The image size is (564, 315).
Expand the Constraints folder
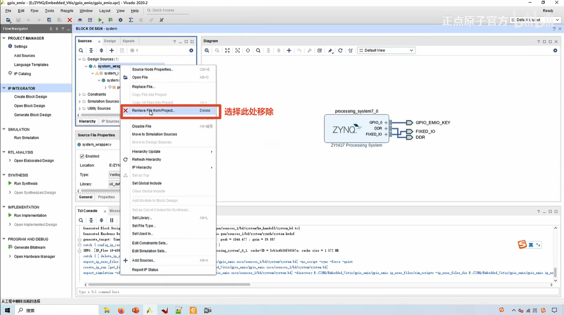80,94
